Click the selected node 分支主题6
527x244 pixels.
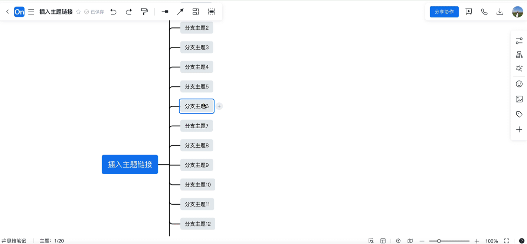pos(197,106)
